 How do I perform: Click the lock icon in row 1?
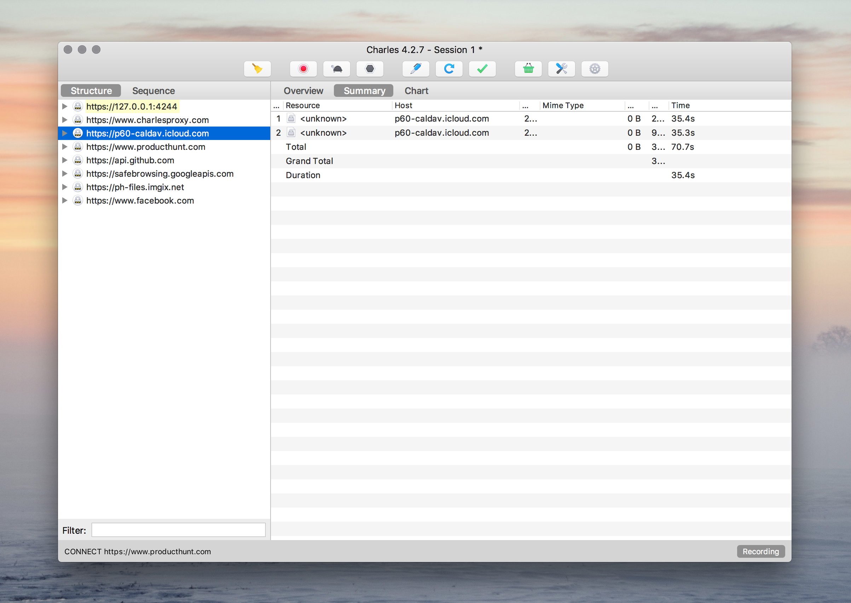(x=291, y=118)
